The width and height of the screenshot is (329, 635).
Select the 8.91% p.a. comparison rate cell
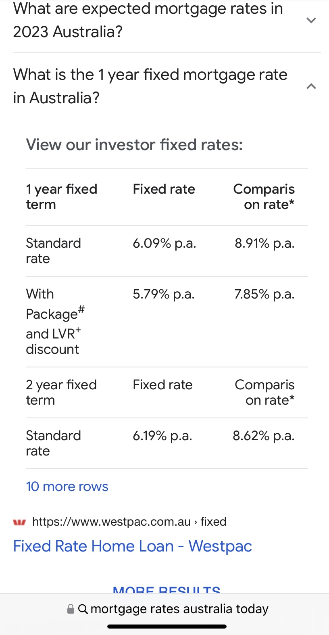coord(264,243)
